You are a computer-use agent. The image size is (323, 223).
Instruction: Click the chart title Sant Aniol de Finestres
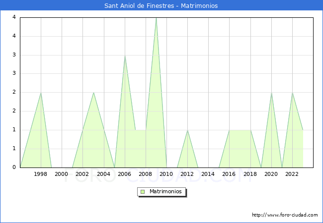[161, 6]
